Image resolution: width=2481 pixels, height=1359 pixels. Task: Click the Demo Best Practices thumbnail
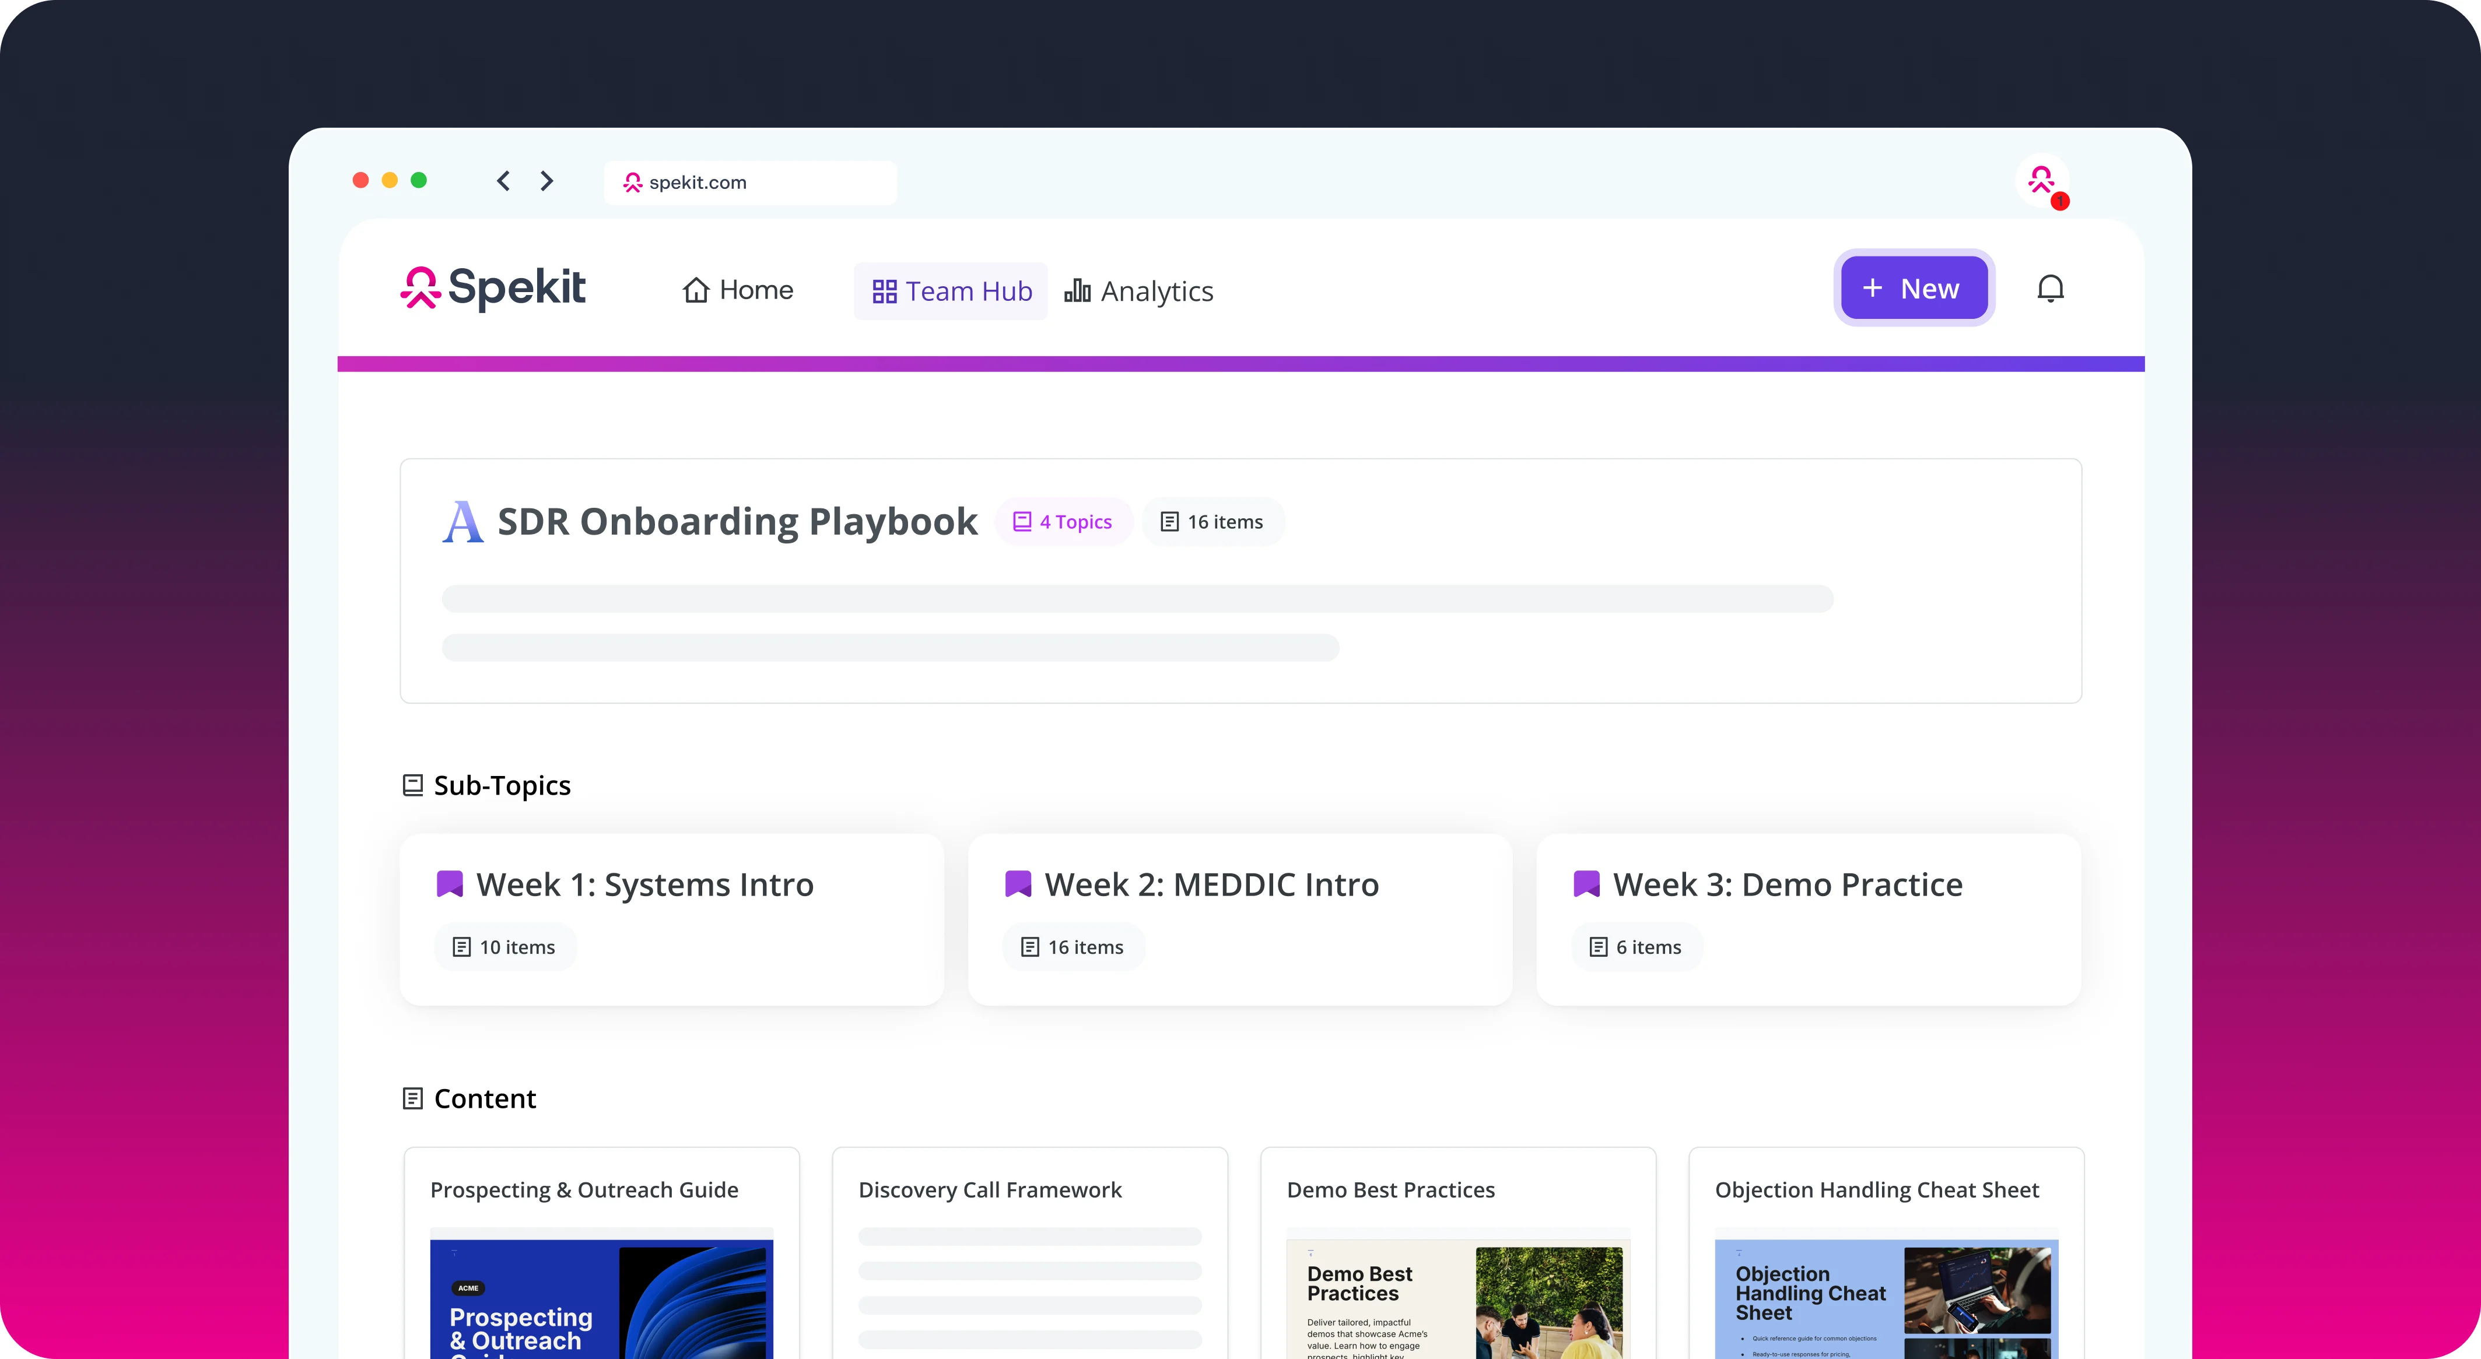1458,1300
